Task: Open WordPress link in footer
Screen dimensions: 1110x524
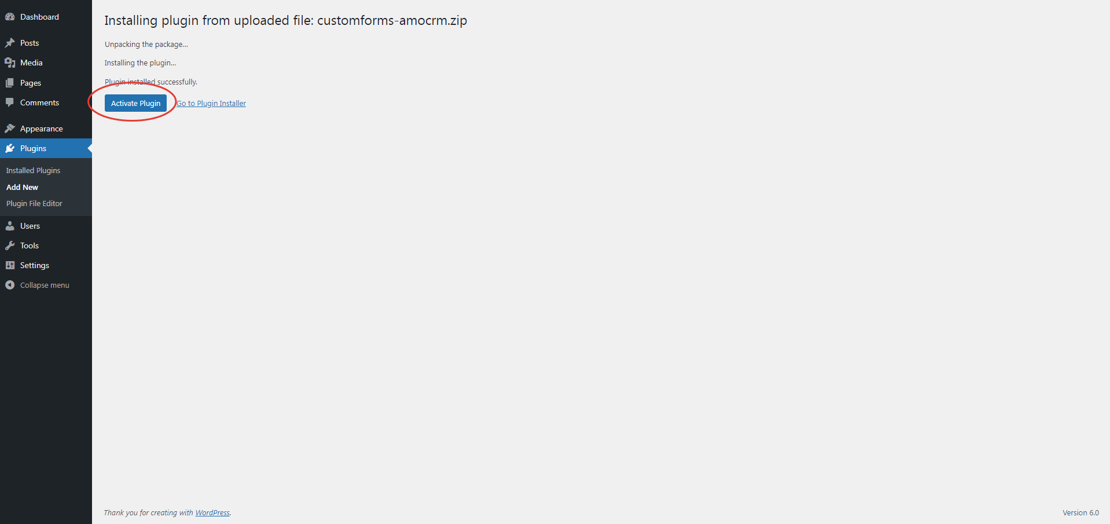Action: pyautogui.click(x=212, y=512)
